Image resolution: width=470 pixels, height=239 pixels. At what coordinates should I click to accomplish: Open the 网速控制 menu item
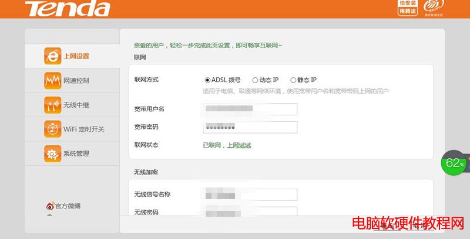[x=76, y=80]
